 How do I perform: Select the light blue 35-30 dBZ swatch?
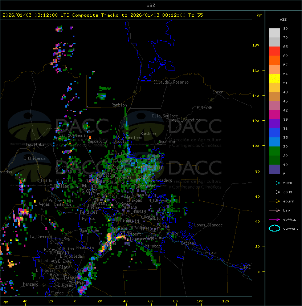coord(274,142)
